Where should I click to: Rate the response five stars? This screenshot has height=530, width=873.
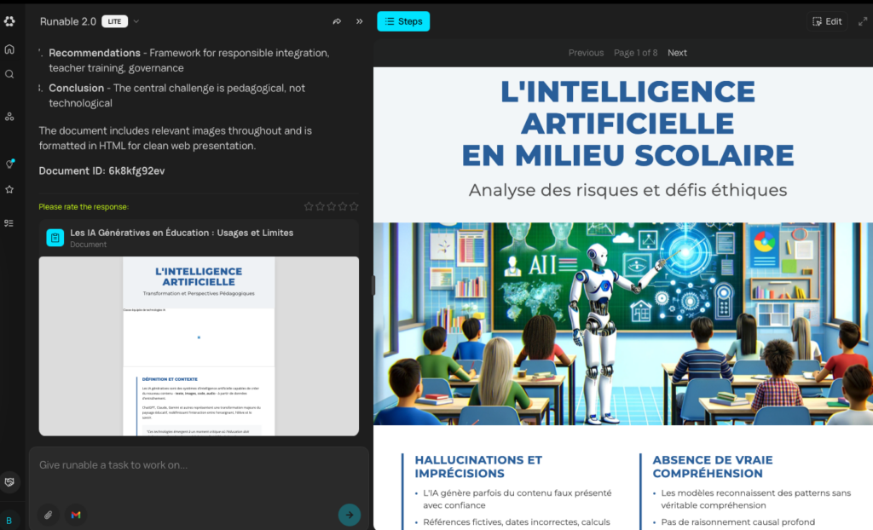click(354, 206)
